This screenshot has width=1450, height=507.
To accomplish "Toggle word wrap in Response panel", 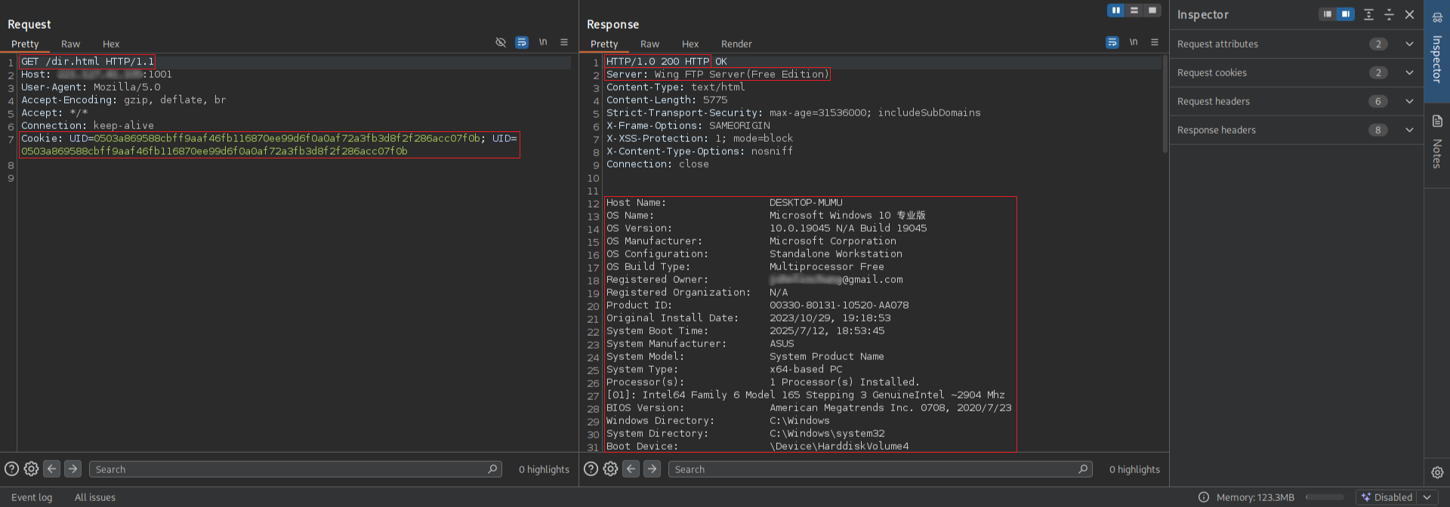I will click(1112, 42).
